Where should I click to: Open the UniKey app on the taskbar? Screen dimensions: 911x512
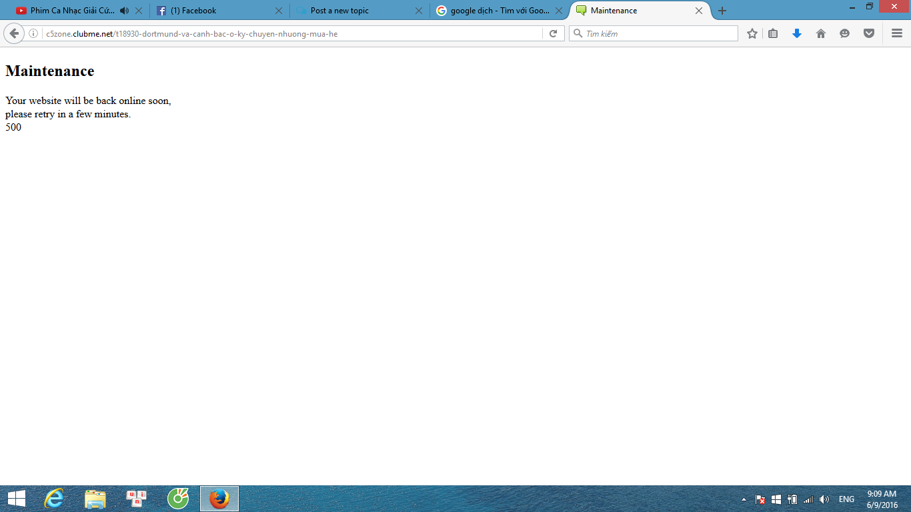pos(137,499)
